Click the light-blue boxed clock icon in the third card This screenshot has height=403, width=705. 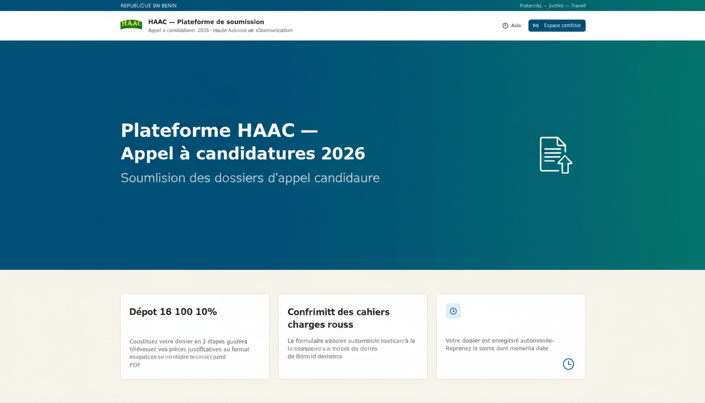[x=453, y=311]
